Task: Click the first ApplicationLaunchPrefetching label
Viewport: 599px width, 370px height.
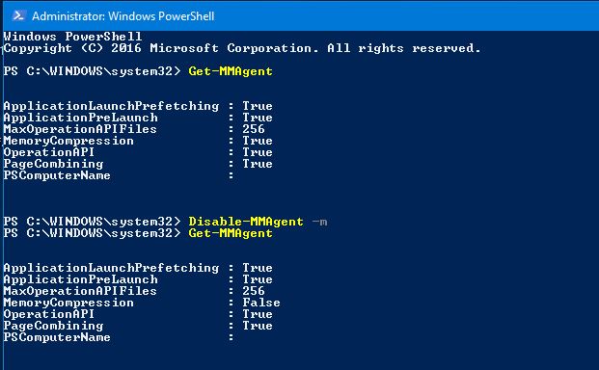Action: [111, 106]
